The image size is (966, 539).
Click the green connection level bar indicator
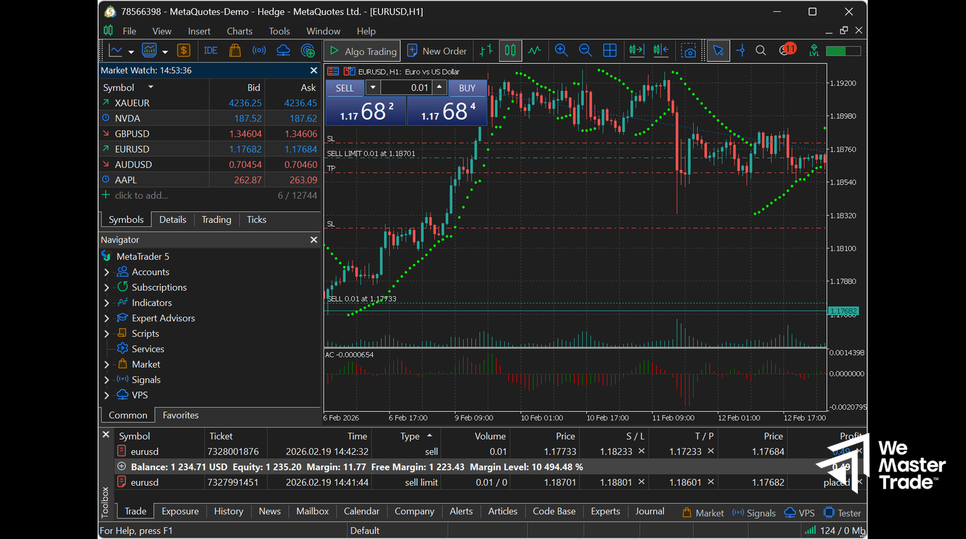click(843, 51)
